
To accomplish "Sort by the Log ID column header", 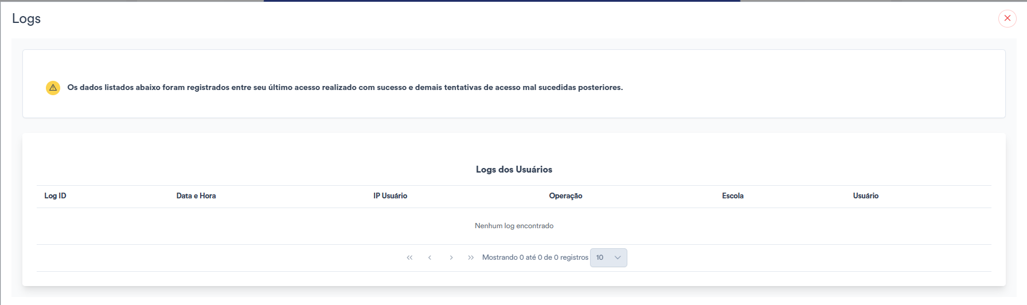I will pos(55,196).
